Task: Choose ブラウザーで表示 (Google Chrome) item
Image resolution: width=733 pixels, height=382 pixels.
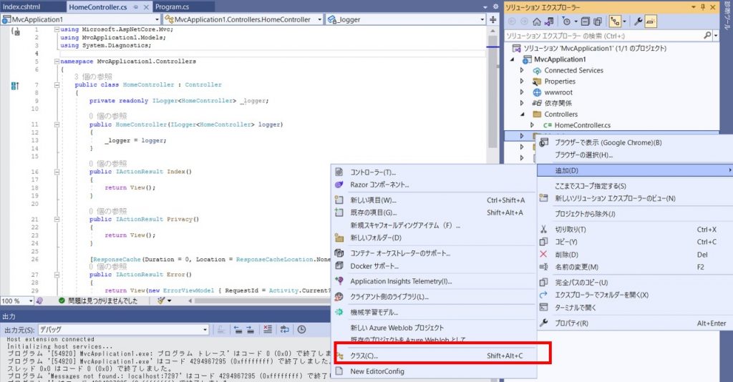Action: click(x=635, y=143)
